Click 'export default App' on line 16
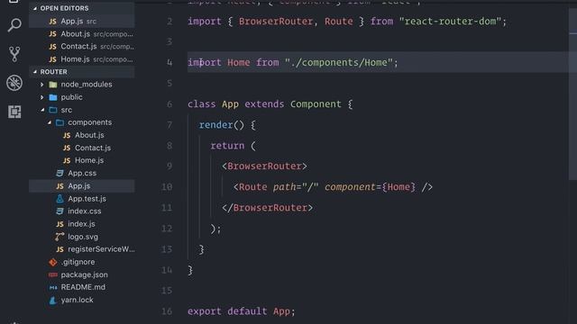The height and width of the screenshot is (324, 577). point(239,311)
